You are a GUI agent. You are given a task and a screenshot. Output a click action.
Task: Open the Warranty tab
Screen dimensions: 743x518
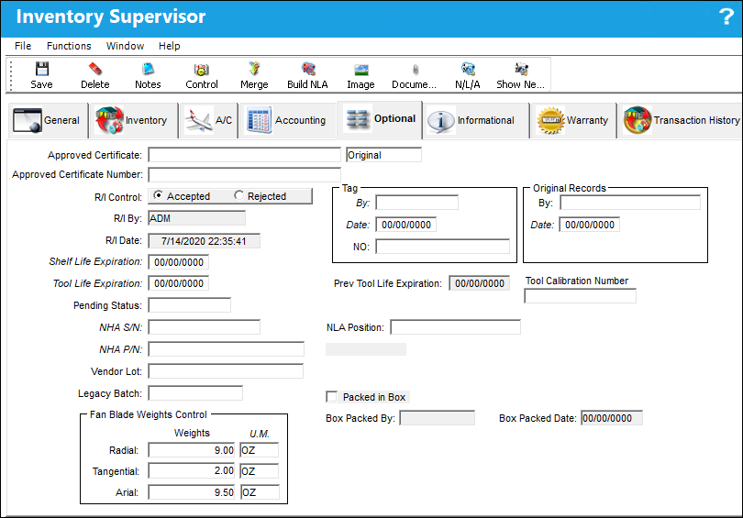(573, 120)
